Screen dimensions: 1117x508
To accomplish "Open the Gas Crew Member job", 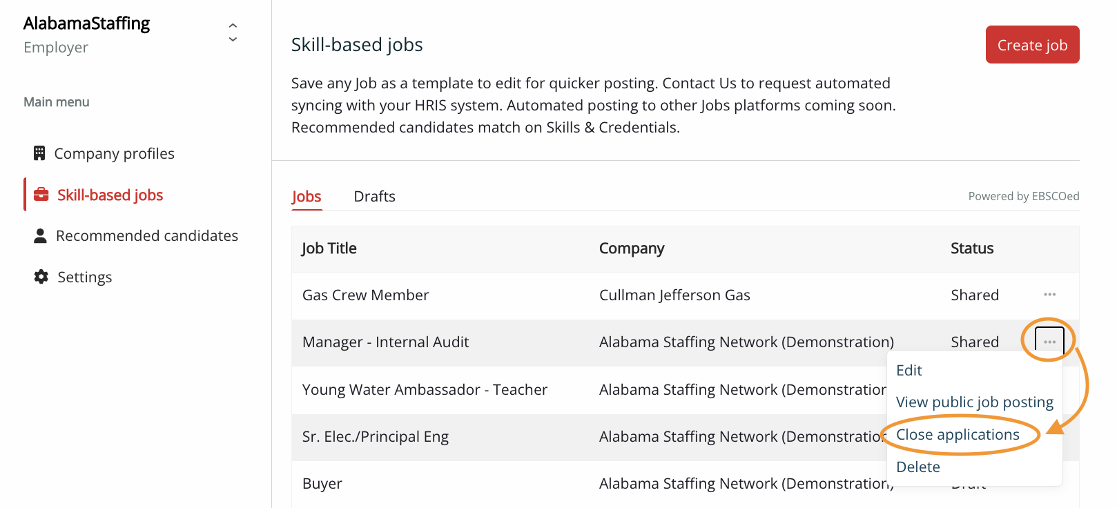I will coord(365,295).
